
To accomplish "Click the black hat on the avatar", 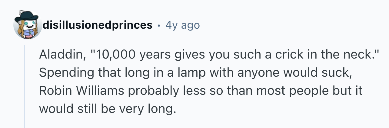I will 27,16.
